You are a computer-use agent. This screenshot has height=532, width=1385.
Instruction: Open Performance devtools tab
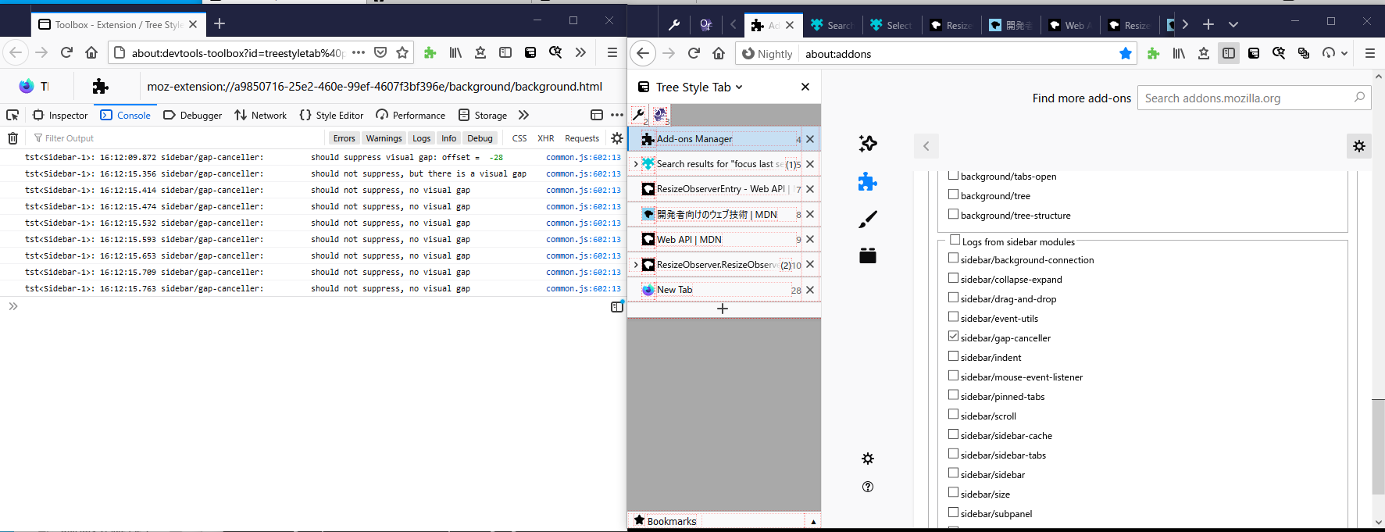[410, 115]
